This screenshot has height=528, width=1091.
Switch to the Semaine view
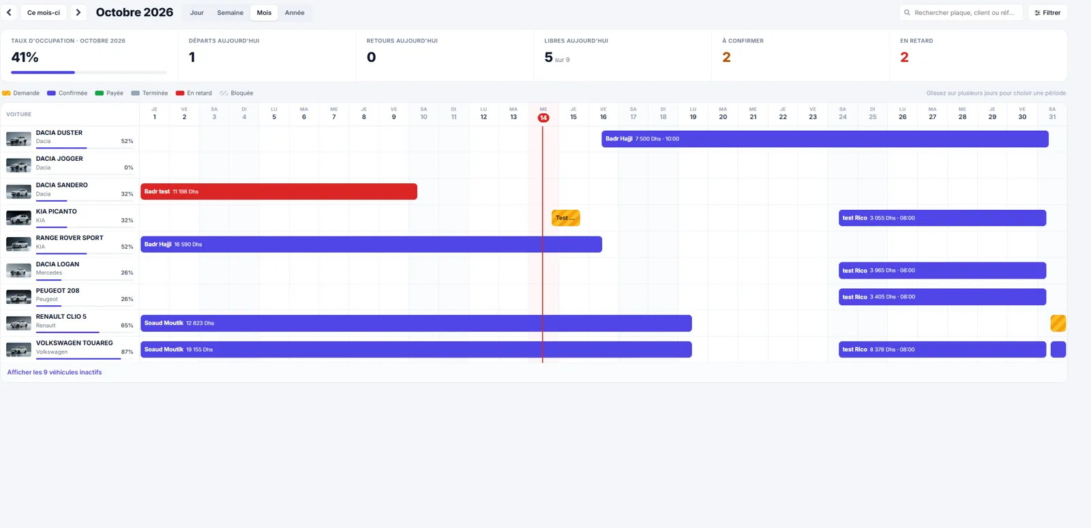click(230, 13)
